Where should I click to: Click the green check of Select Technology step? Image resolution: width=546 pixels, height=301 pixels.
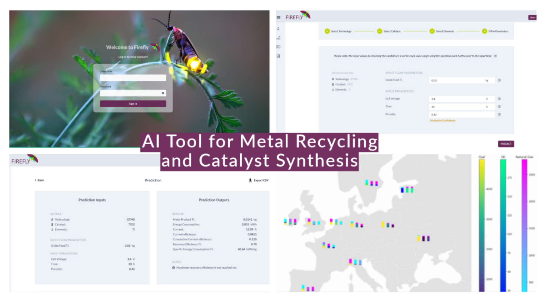click(x=327, y=31)
